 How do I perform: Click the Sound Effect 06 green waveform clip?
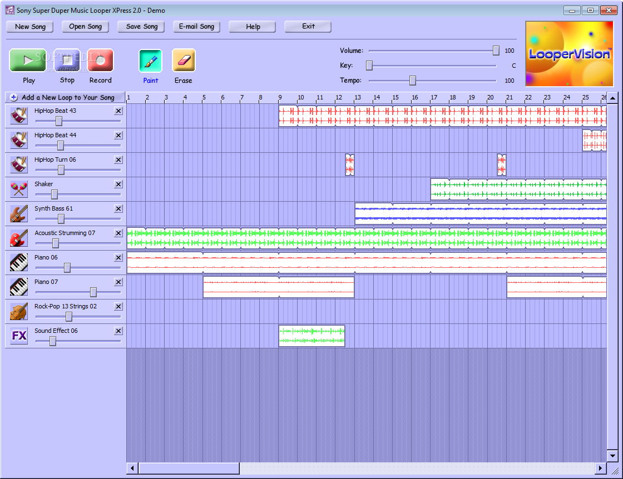pyautogui.click(x=312, y=336)
